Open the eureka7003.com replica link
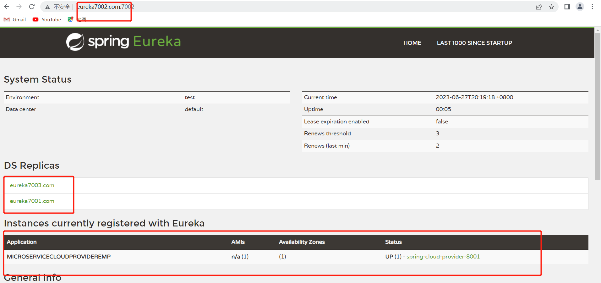Screen dimensions: 601x283 (x=32, y=185)
